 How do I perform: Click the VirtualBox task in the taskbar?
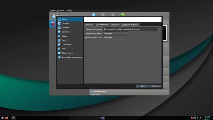click(103, 118)
